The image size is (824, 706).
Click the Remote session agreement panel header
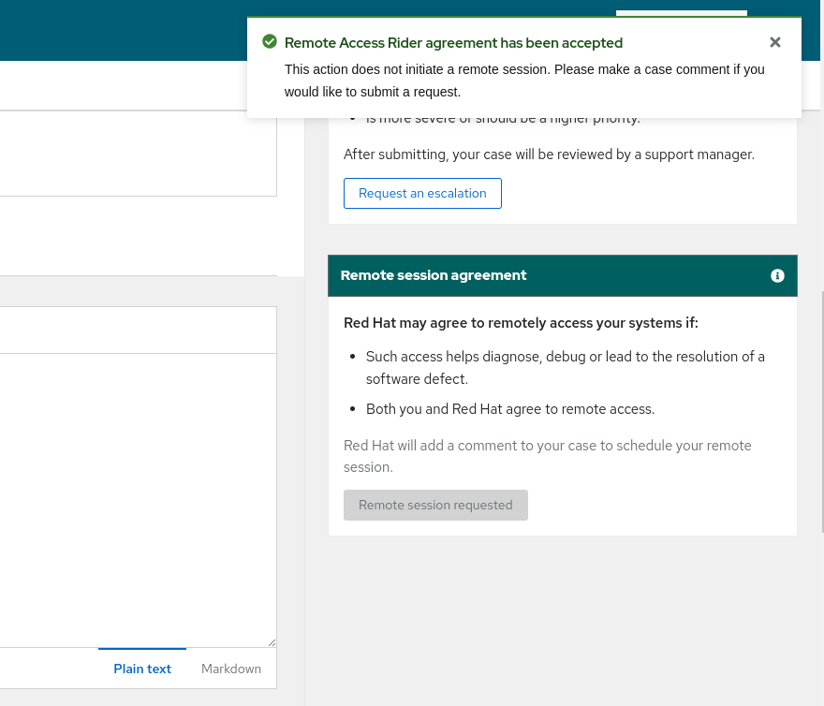(x=434, y=275)
